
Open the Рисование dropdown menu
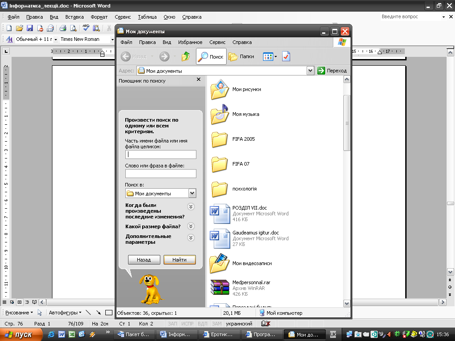coord(19,313)
